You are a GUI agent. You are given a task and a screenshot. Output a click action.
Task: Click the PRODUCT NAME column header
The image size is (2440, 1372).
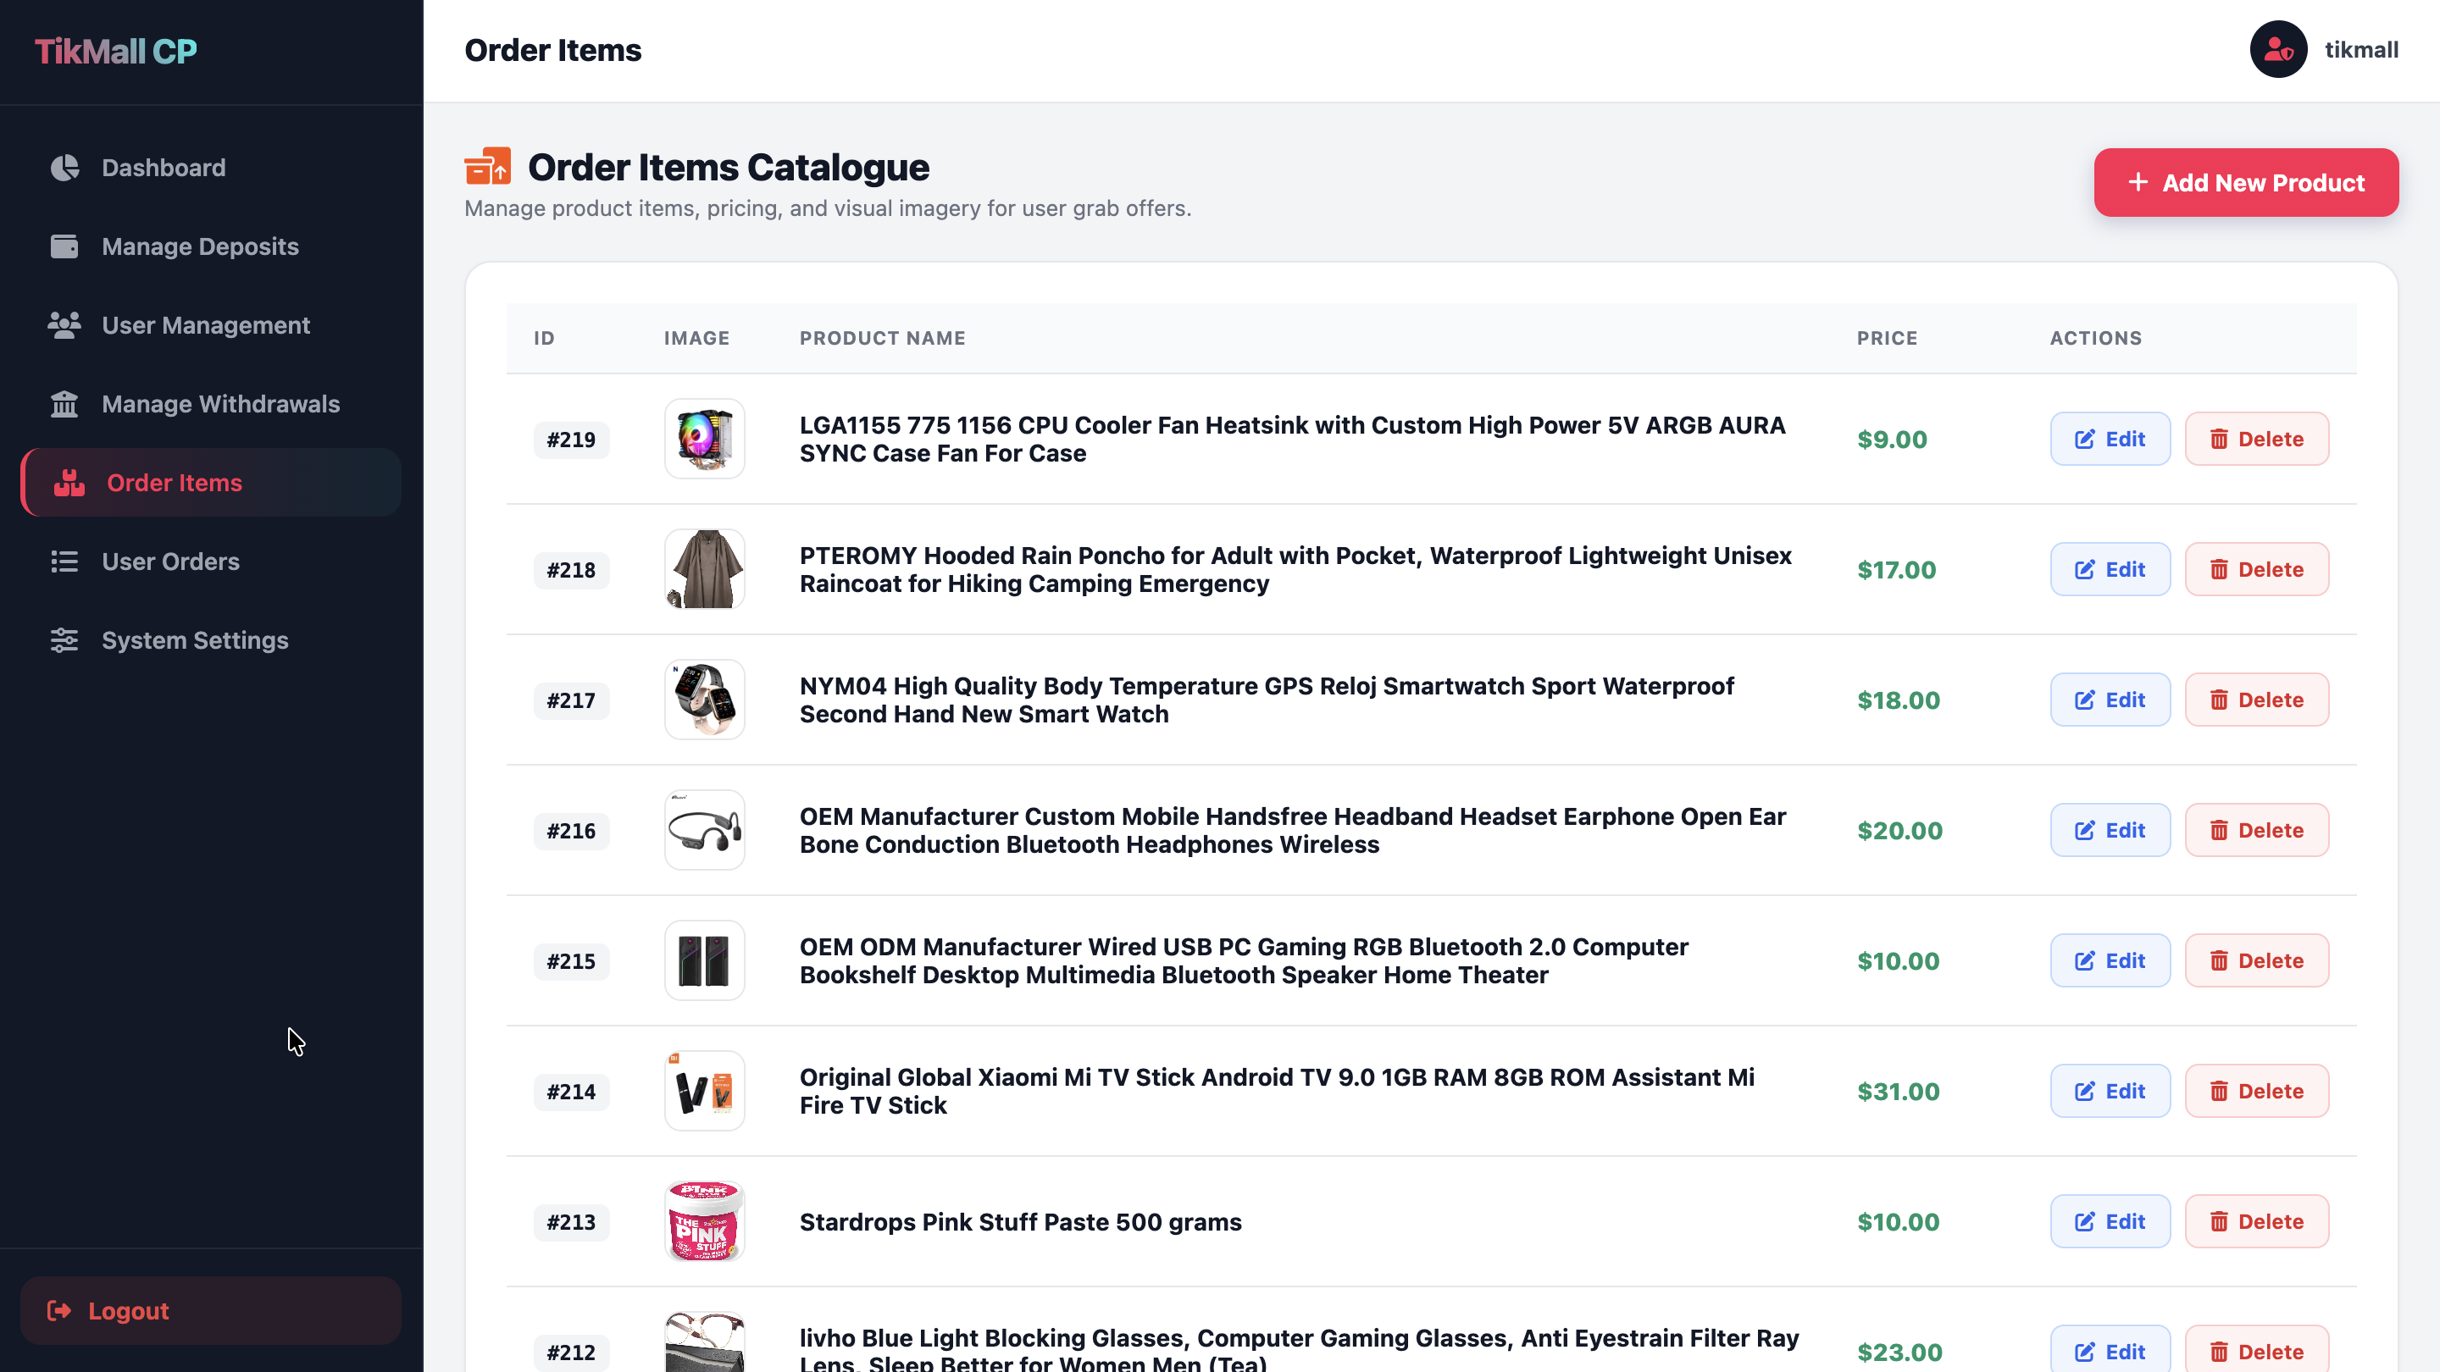click(x=883, y=338)
